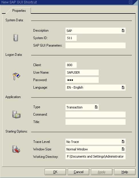Focus the Password field
The height and width of the screenshot is (178, 139).
click(x=82, y=80)
